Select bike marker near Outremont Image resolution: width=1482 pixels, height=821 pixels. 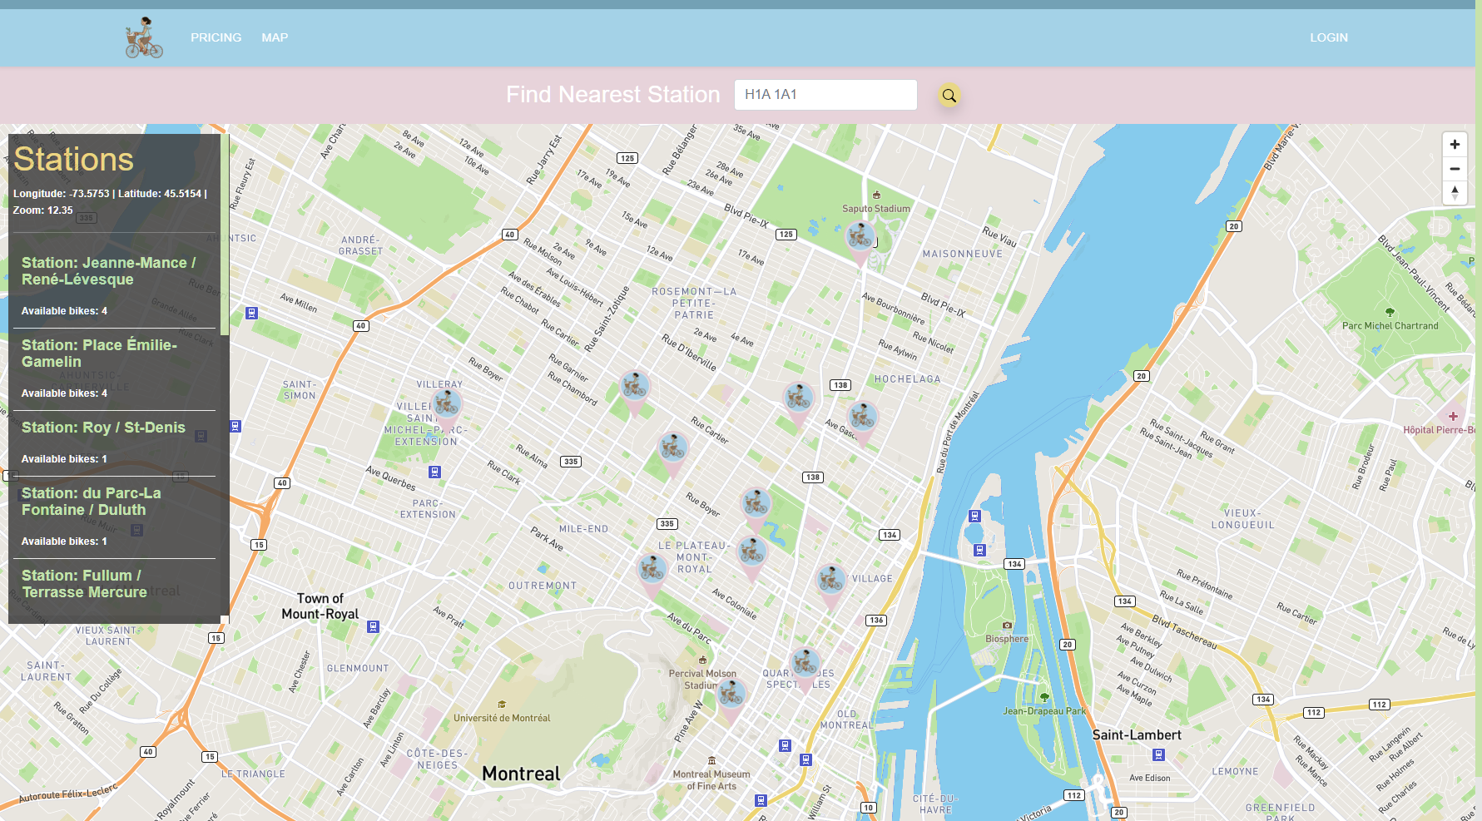pyautogui.click(x=652, y=570)
